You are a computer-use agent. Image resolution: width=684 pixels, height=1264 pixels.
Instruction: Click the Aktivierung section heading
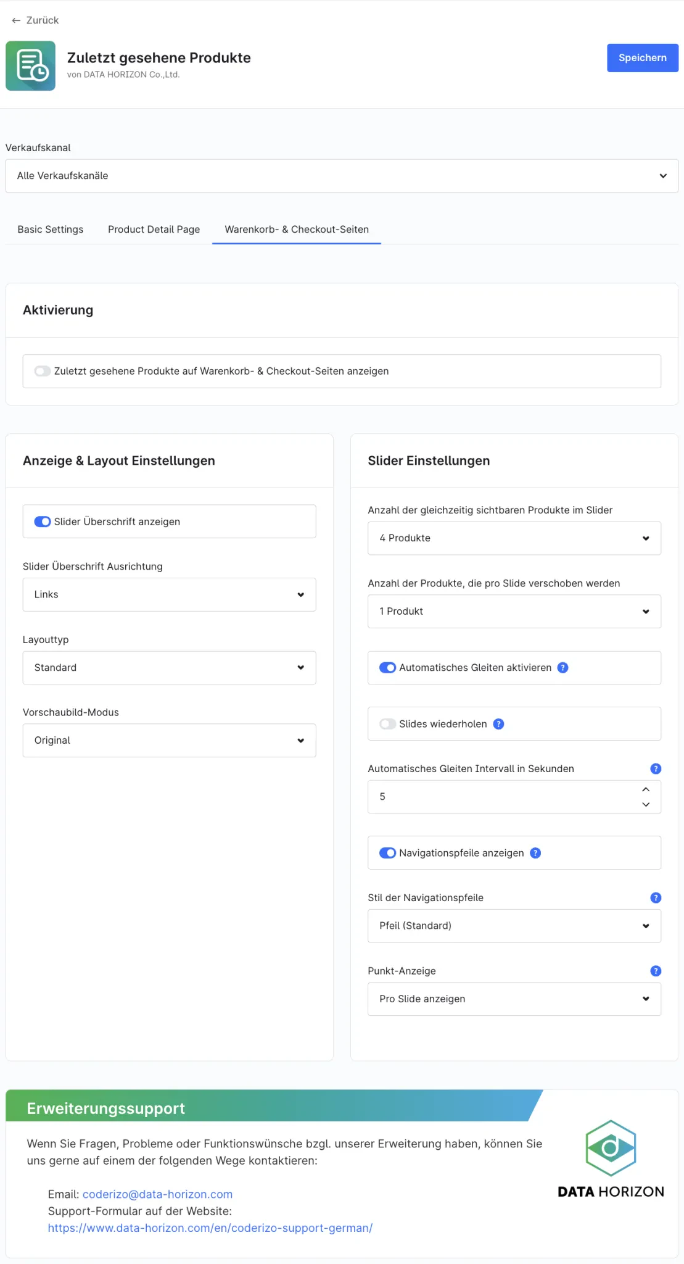pyautogui.click(x=58, y=310)
